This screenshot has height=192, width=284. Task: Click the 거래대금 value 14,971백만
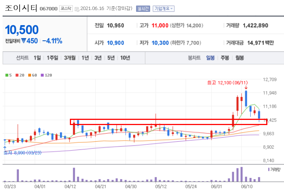tap(260, 43)
